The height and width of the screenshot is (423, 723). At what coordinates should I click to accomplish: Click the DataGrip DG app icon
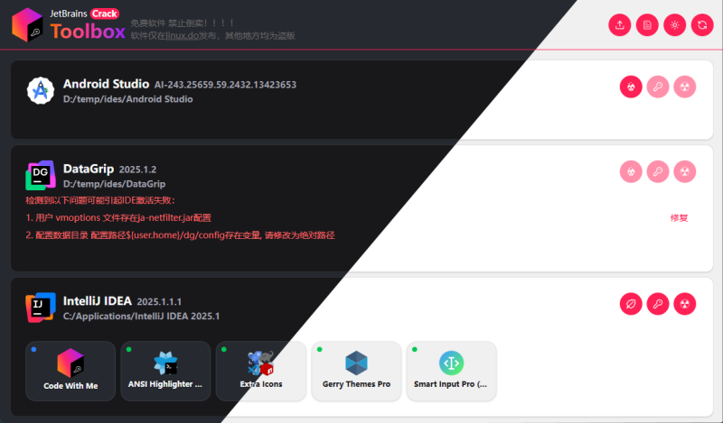coord(41,175)
